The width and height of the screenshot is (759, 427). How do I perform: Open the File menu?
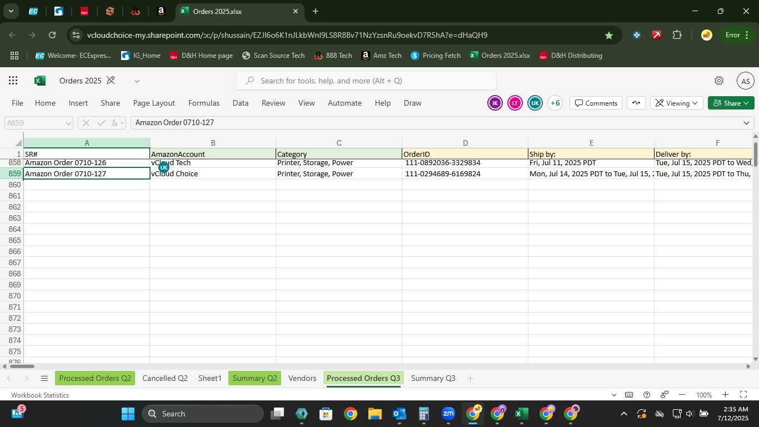click(18, 103)
